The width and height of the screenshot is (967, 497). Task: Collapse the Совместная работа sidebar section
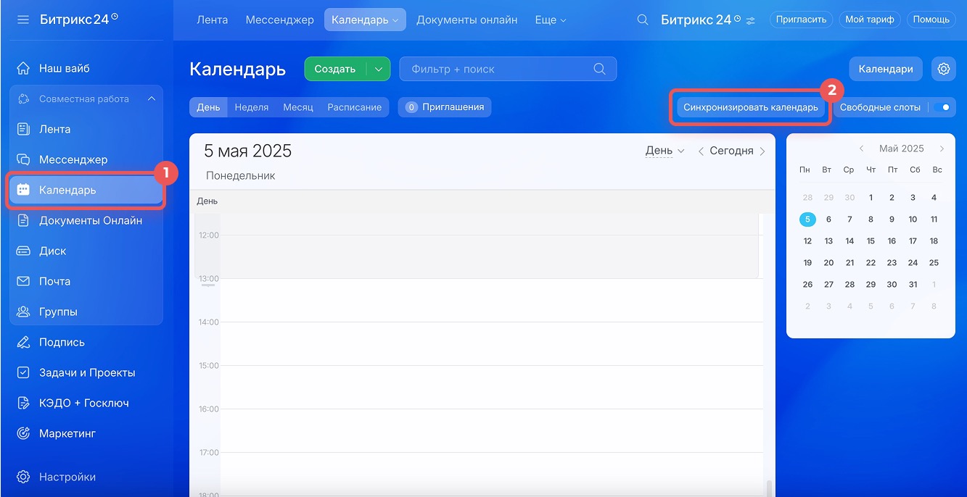(x=151, y=99)
